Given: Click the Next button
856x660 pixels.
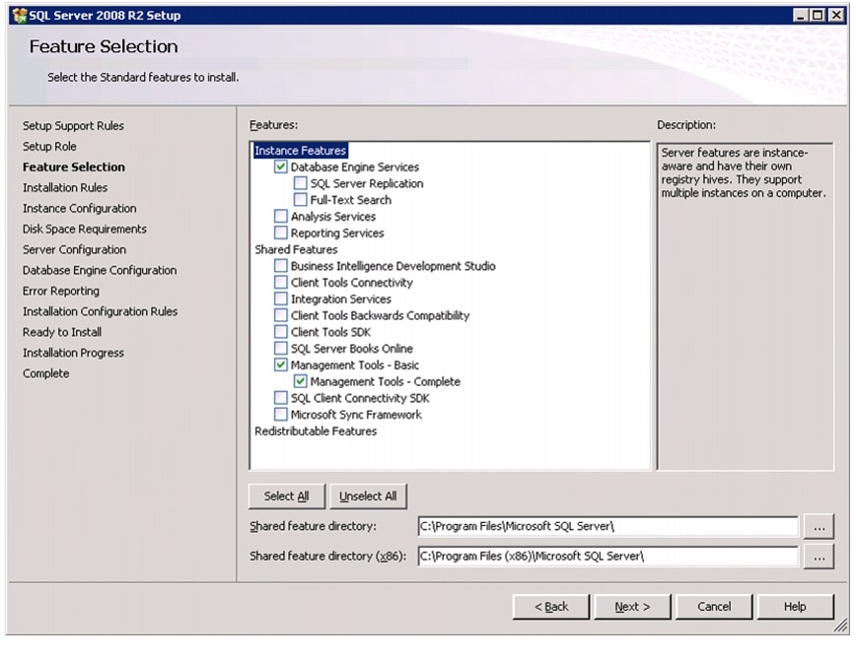Looking at the screenshot, I should [x=632, y=607].
